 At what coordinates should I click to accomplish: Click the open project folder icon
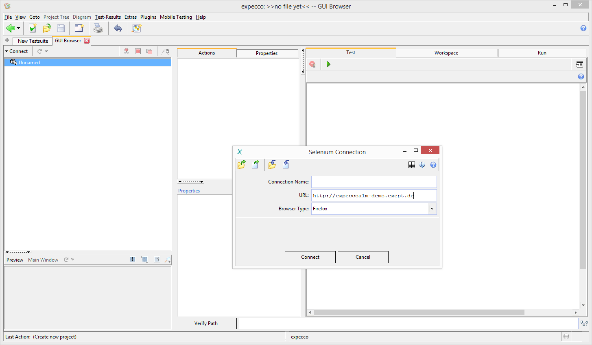(x=47, y=28)
